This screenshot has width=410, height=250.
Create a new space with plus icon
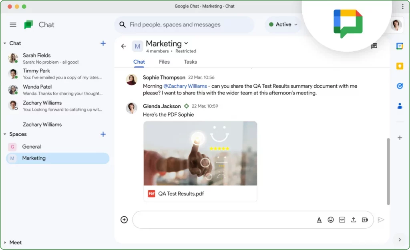(x=103, y=134)
